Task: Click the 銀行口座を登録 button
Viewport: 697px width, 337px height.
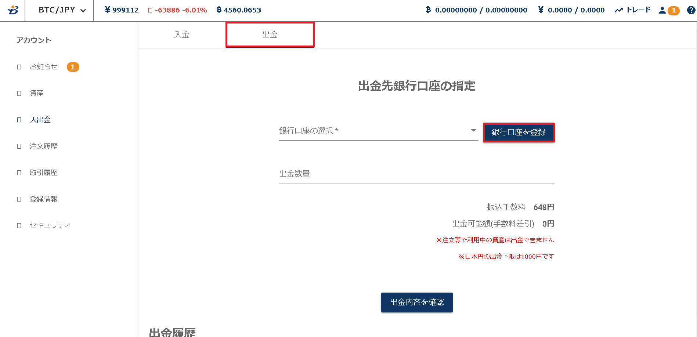Action: point(519,132)
